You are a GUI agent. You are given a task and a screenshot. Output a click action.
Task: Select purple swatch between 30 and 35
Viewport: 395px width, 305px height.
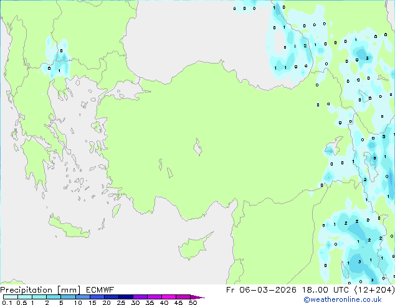[x=140, y=297]
